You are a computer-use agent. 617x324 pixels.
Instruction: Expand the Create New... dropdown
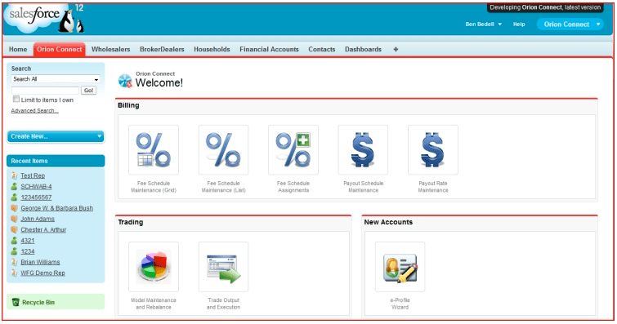tap(56, 136)
